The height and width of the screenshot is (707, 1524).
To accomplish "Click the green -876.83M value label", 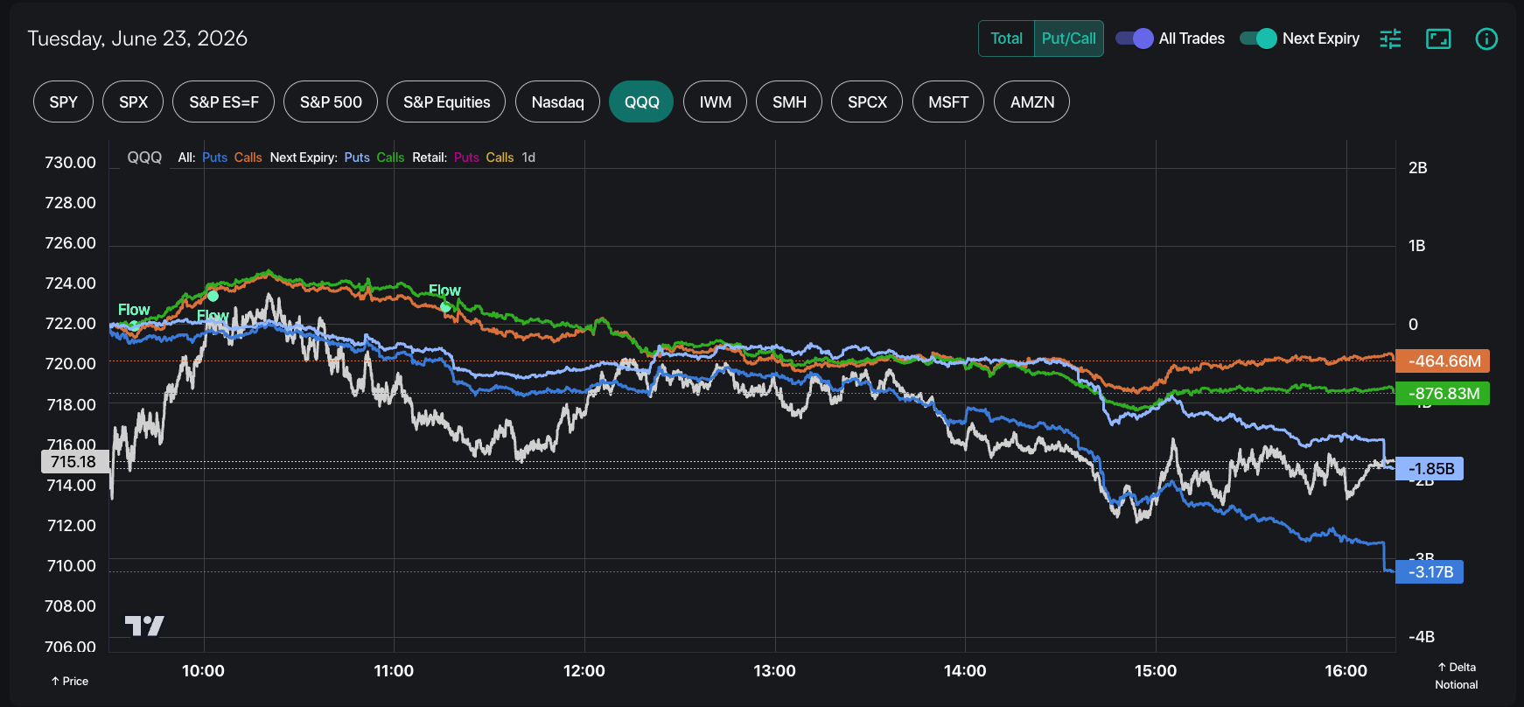I will [1443, 394].
